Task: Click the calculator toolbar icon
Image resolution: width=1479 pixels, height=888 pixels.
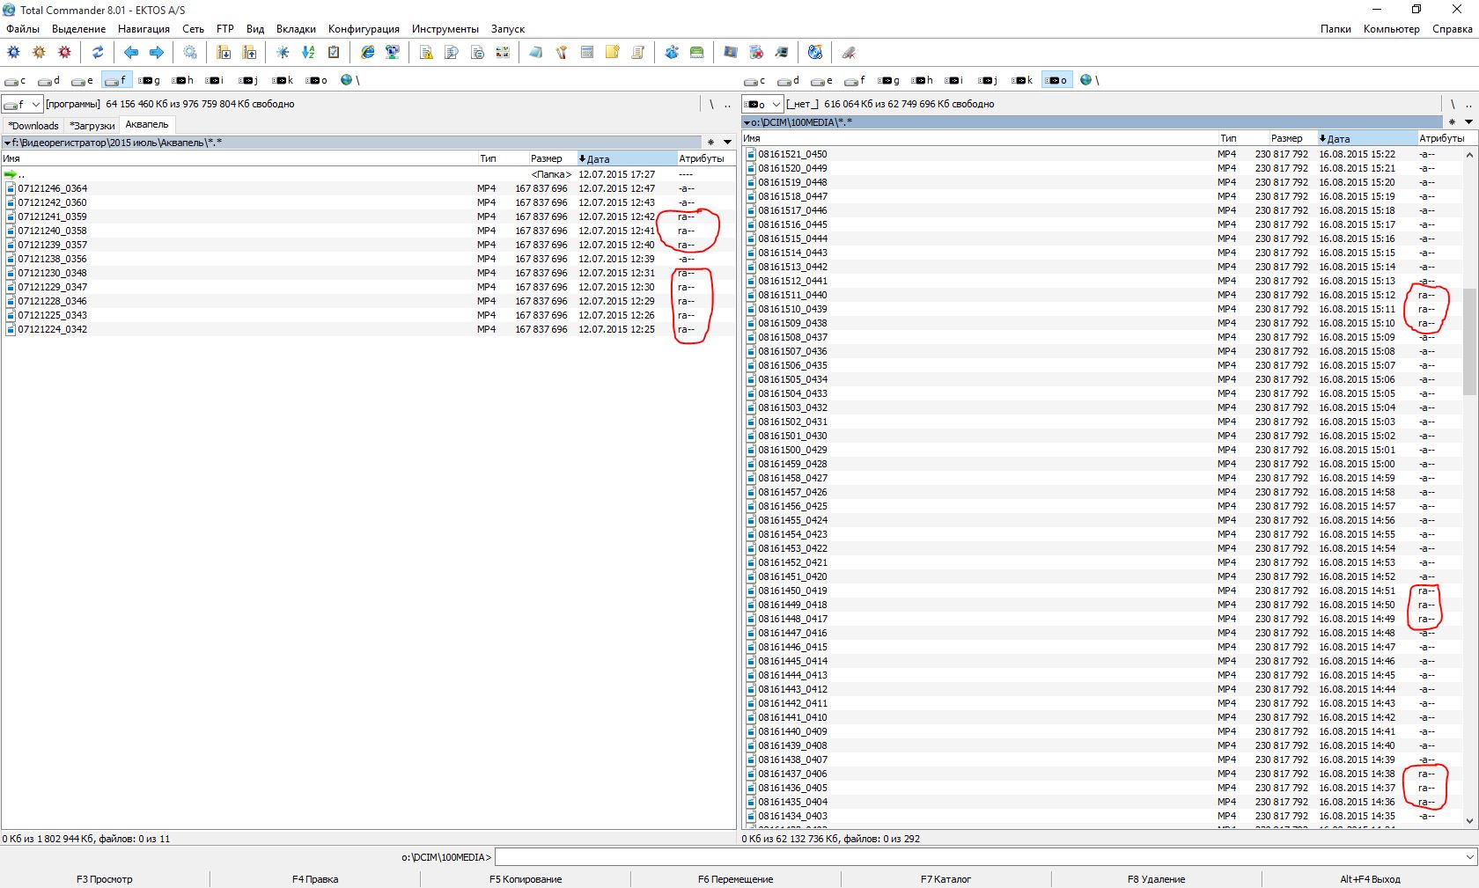Action: [x=587, y=53]
